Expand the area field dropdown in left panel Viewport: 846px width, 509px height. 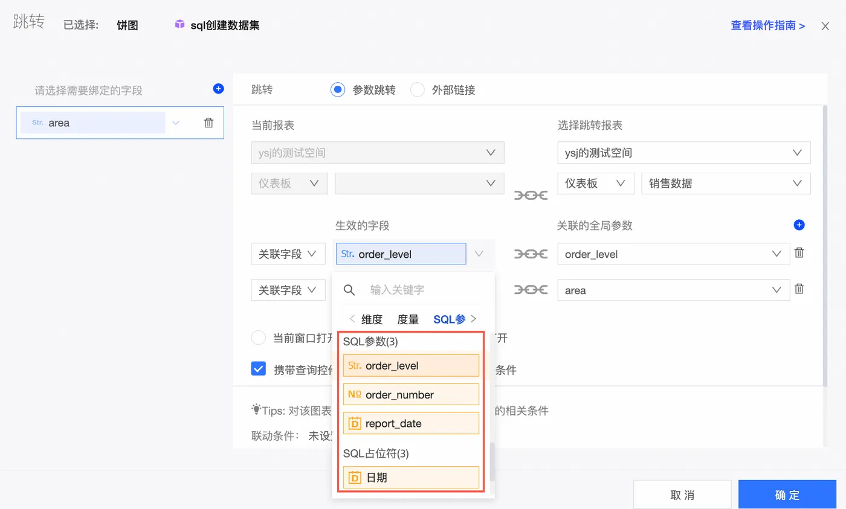tap(176, 123)
